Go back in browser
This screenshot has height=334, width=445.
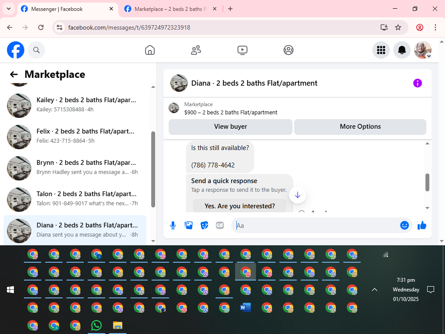point(10,27)
